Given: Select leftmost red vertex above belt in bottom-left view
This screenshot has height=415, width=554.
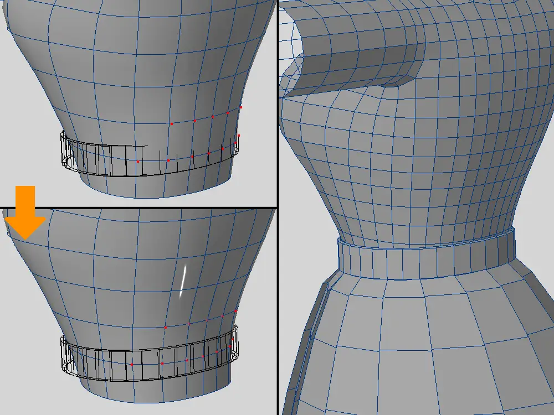Looking at the screenshot, I should (x=165, y=328).
